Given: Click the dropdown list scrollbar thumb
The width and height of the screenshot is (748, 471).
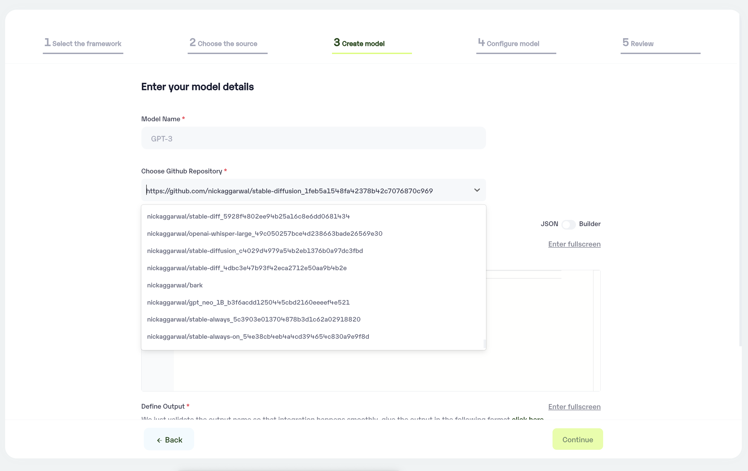Looking at the screenshot, I should tap(484, 344).
